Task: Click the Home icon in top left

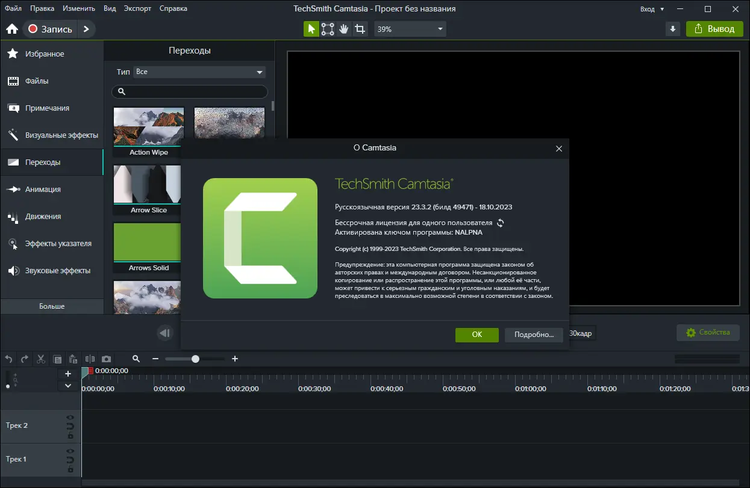Action: click(x=11, y=29)
